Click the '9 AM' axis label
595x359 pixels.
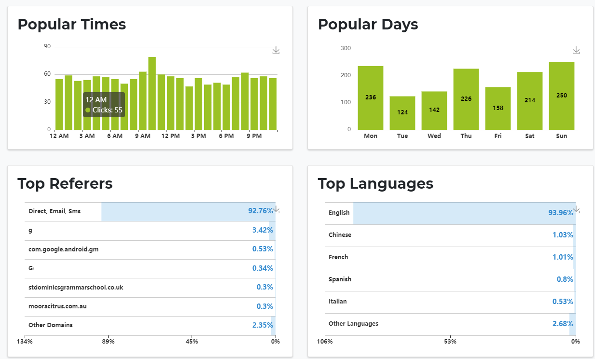click(143, 136)
